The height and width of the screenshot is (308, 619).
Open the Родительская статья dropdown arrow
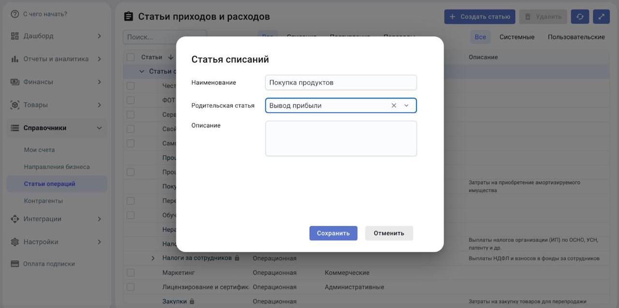[406, 105]
